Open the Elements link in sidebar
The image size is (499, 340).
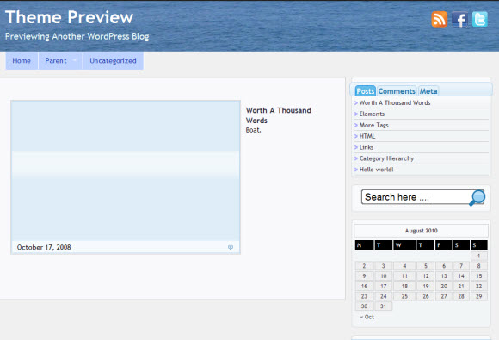point(372,114)
